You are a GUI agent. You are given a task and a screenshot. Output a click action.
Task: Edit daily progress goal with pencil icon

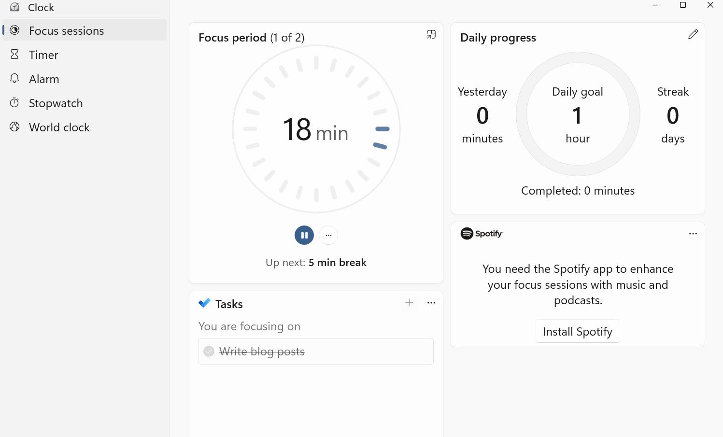tap(693, 34)
